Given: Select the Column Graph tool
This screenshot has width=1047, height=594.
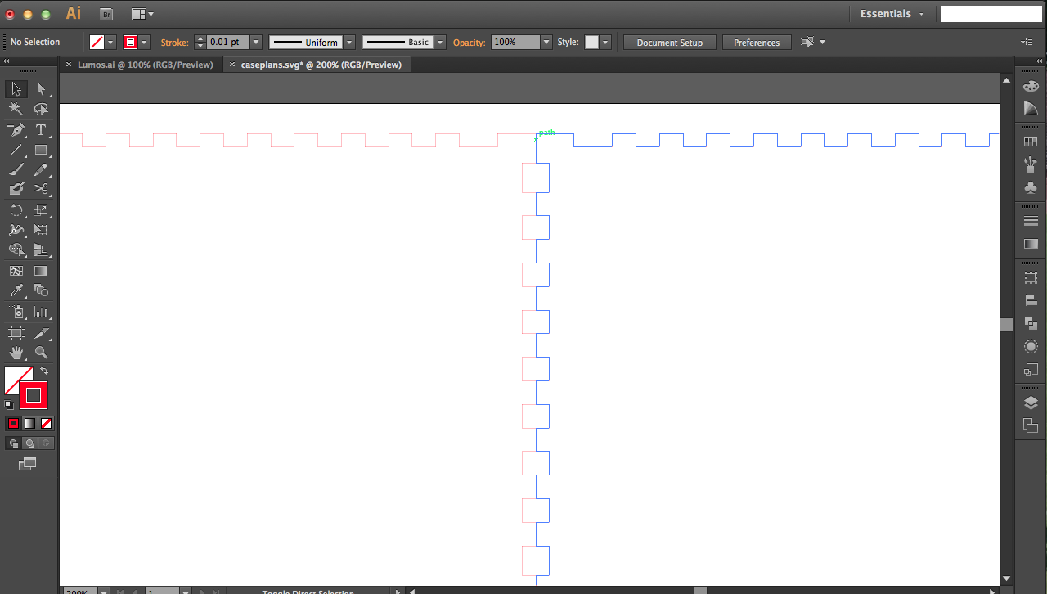Looking at the screenshot, I should coord(41,312).
